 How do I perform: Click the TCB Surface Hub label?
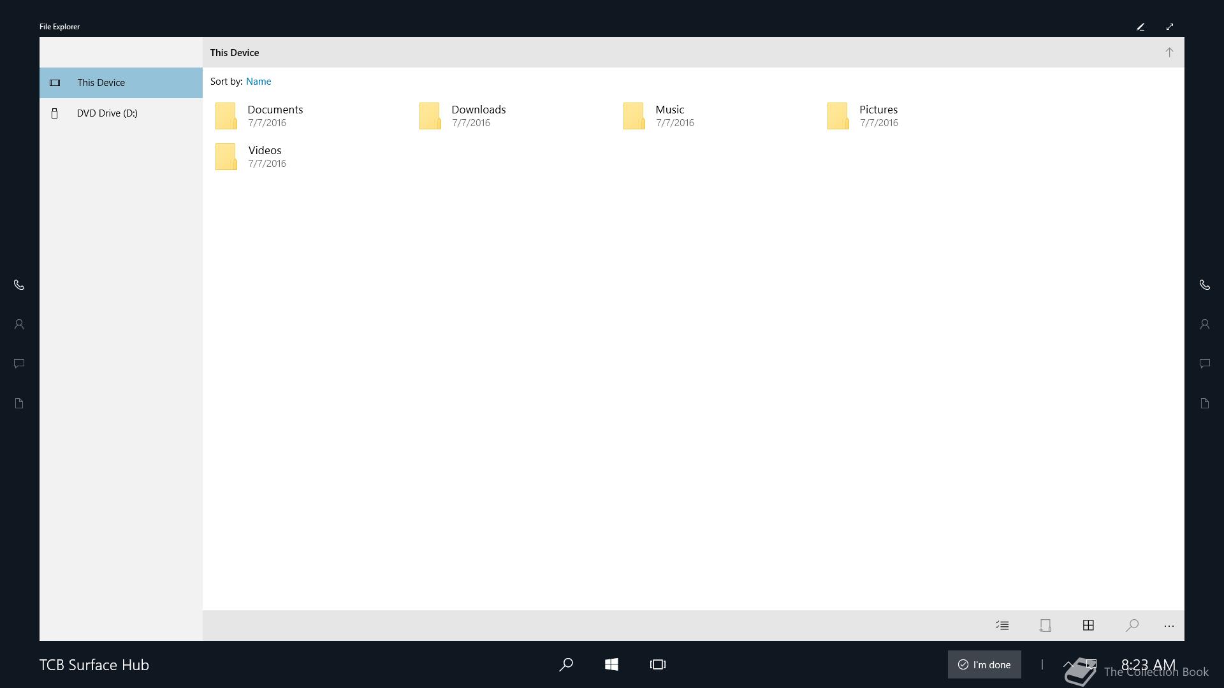(x=94, y=665)
